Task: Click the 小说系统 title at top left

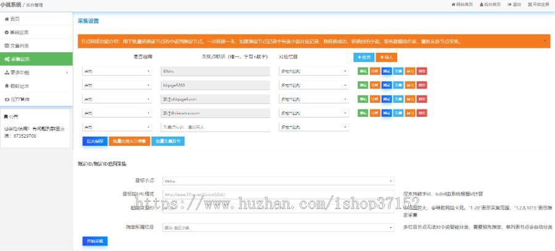Action: (x=10, y=4)
